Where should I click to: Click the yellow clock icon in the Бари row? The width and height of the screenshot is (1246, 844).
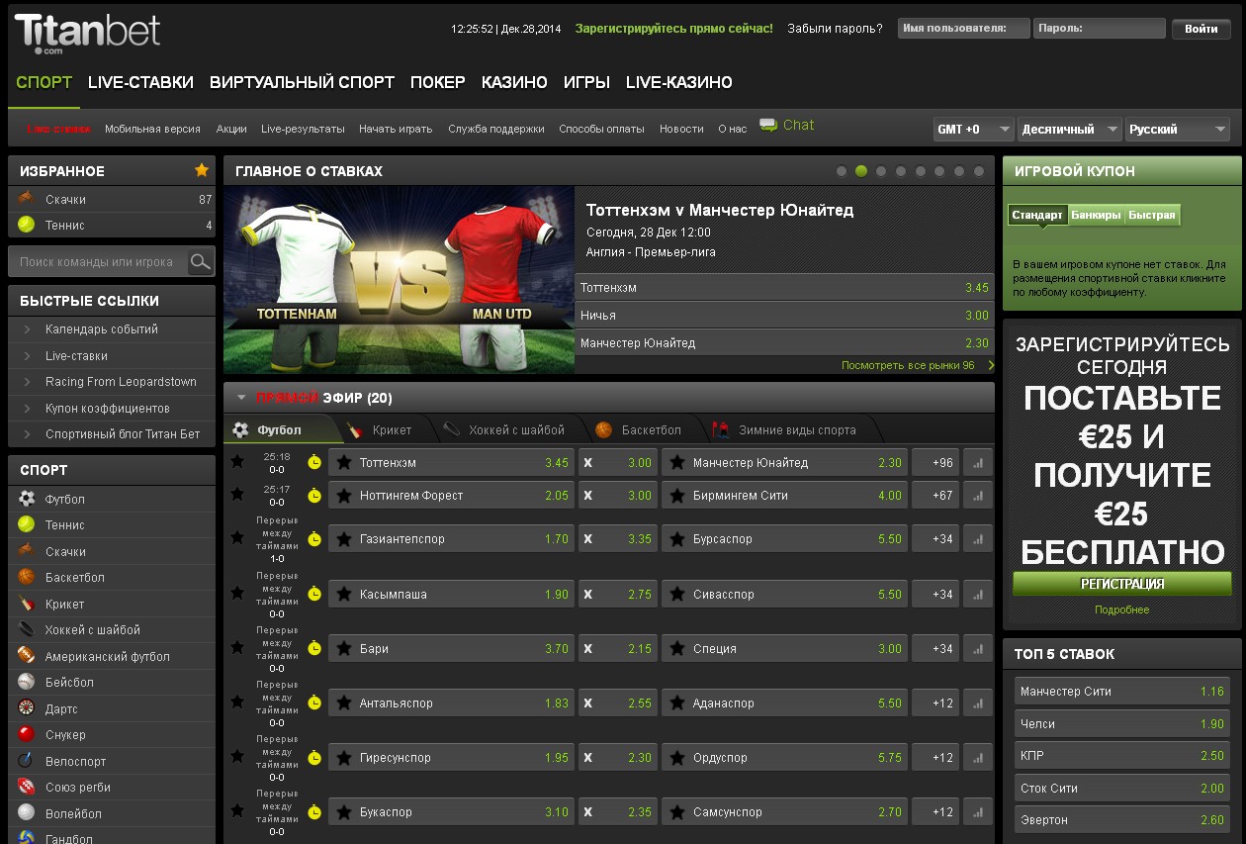314,648
